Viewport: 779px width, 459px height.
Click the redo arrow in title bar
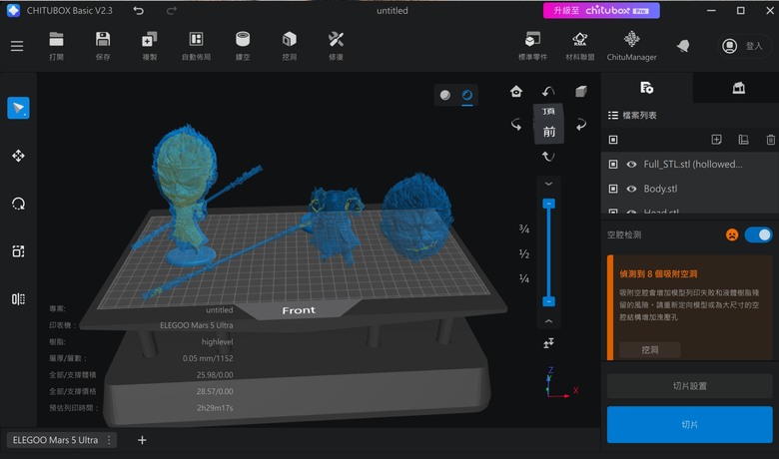(172, 10)
